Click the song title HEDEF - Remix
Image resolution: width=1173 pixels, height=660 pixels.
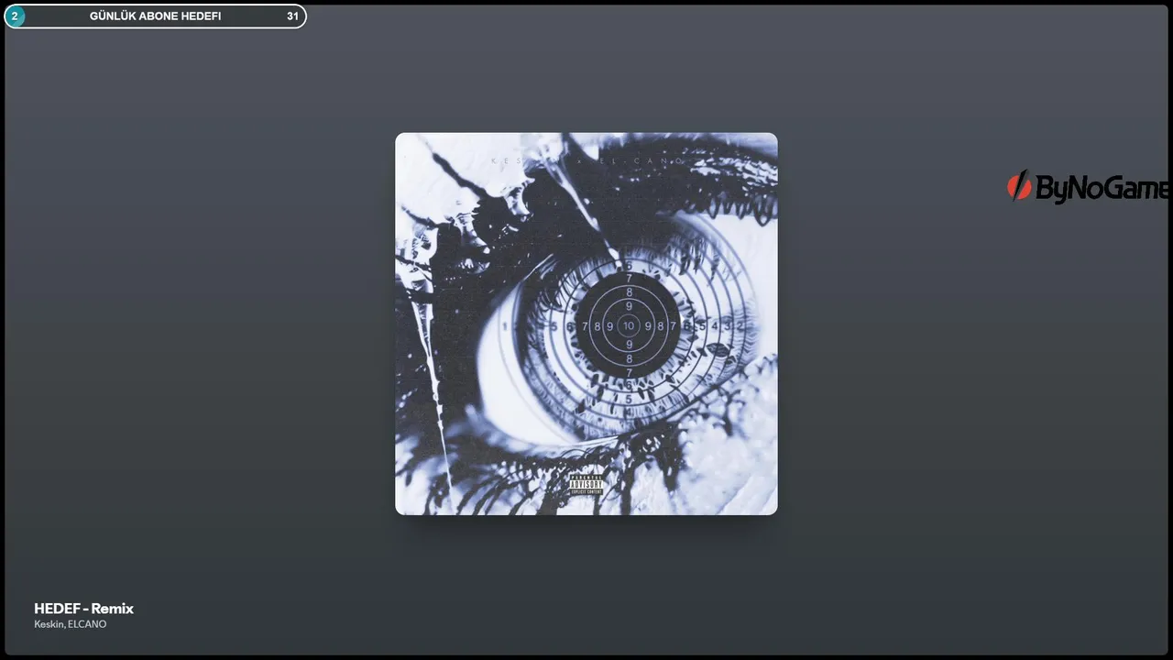(x=84, y=609)
